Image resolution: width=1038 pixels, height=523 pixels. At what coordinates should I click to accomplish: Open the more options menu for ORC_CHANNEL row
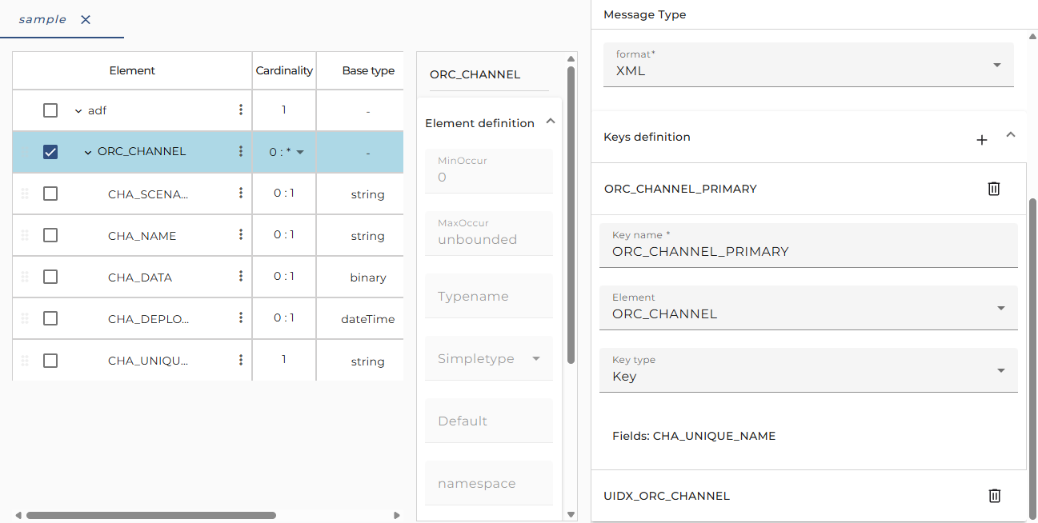[241, 151]
